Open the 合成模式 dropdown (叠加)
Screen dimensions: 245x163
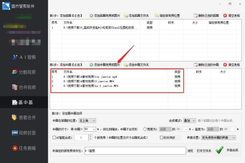tap(190, 121)
